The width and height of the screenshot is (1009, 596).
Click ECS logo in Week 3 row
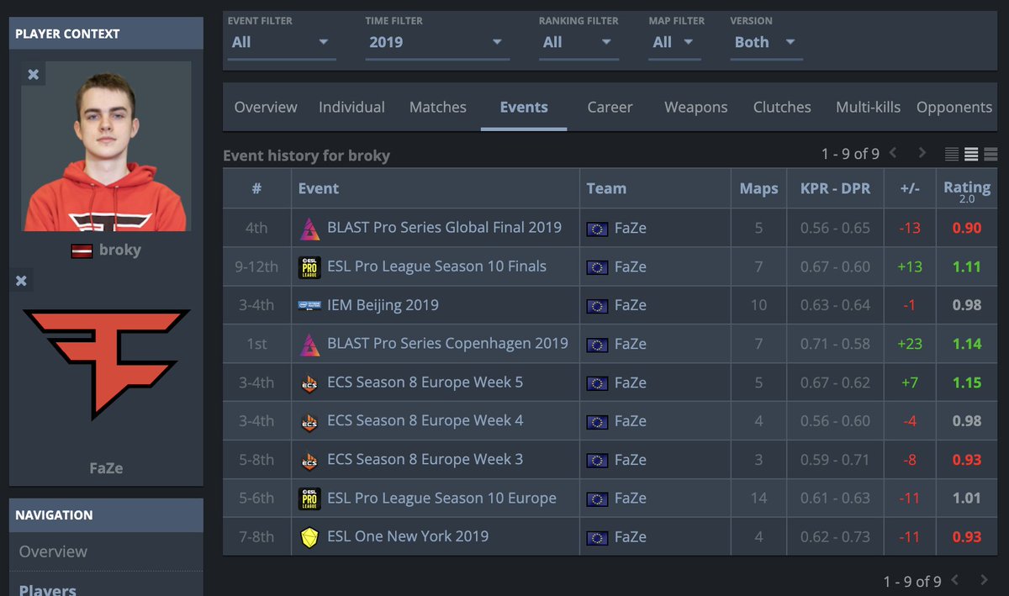(309, 461)
